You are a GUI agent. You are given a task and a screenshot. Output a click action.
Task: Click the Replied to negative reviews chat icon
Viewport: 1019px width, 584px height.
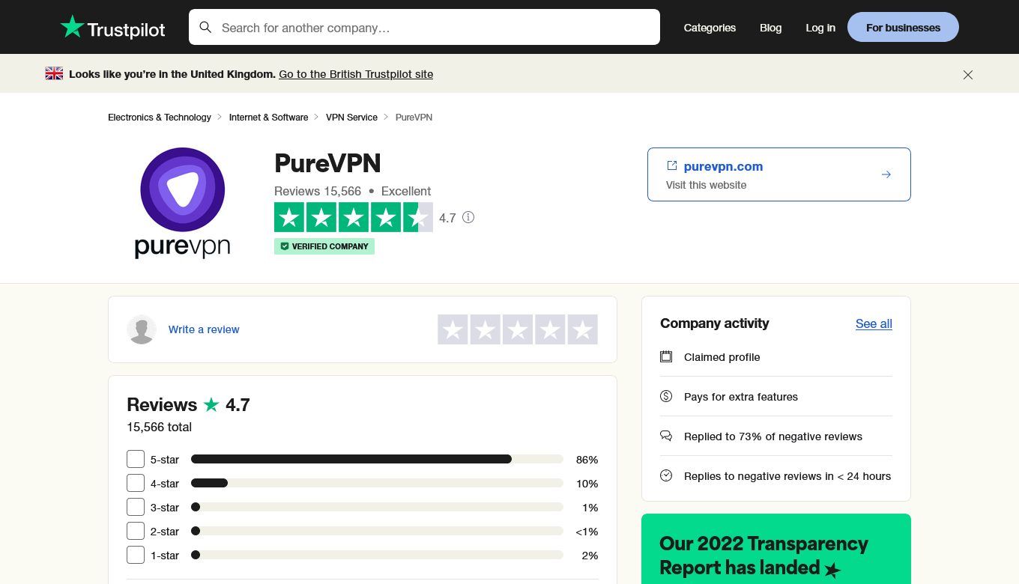pos(666,436)
